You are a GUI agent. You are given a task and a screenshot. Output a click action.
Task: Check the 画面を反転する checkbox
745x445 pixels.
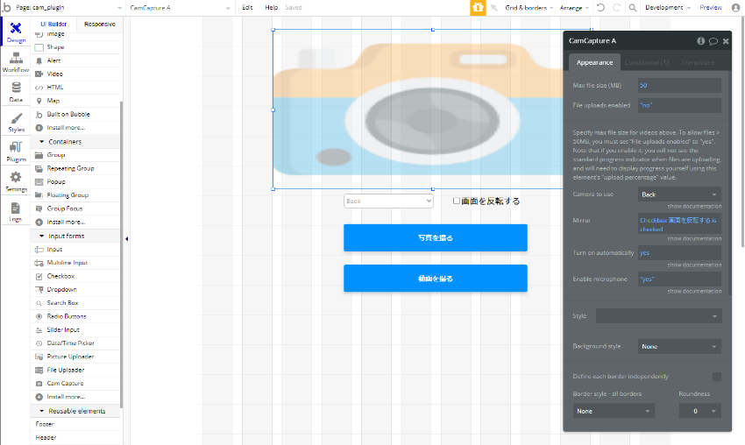456,201
